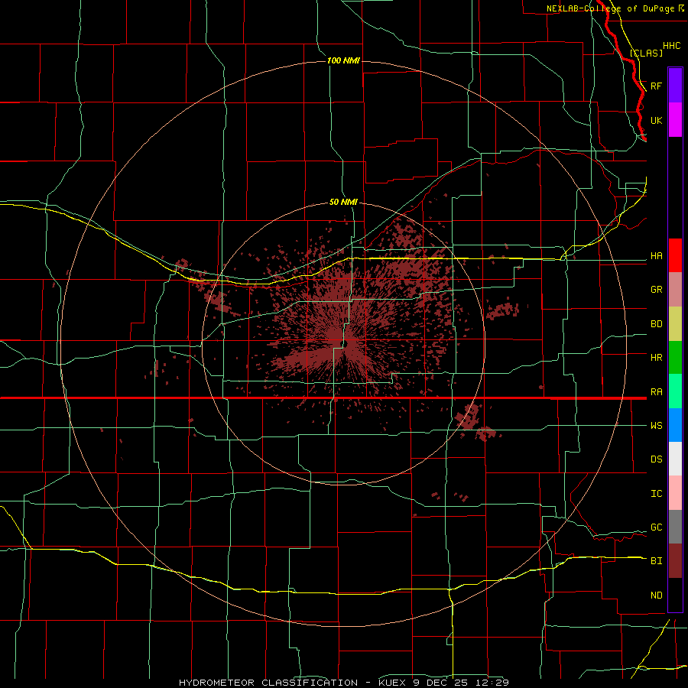Click the HR legend label
Screen dimensions: 688x688
(656, 358)
